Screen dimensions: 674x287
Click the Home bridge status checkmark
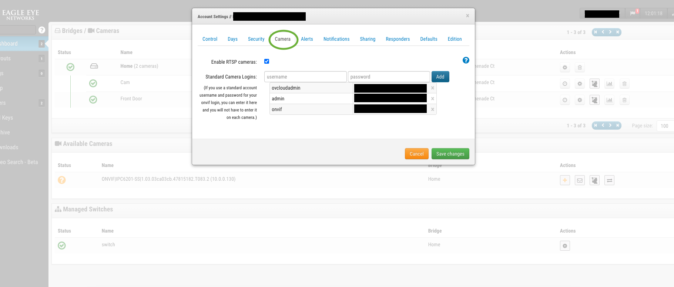(70, 67)
